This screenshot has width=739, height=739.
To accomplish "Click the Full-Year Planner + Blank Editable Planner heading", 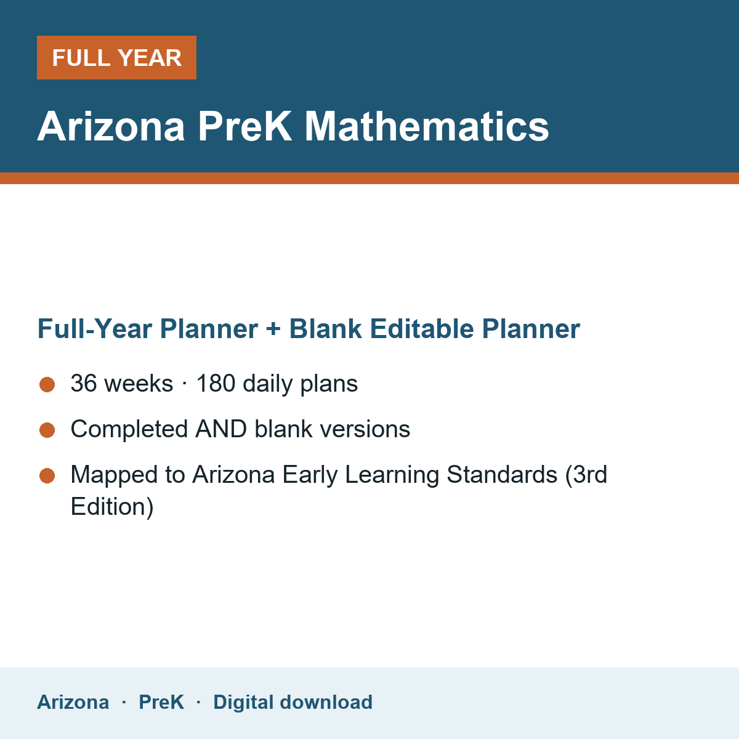I will point(309,329).
